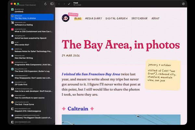The width and height of the screenshot is (195, 130).
Task: Click the webkit.org favicon for Safari Release Notes
Action: point(12,49)
